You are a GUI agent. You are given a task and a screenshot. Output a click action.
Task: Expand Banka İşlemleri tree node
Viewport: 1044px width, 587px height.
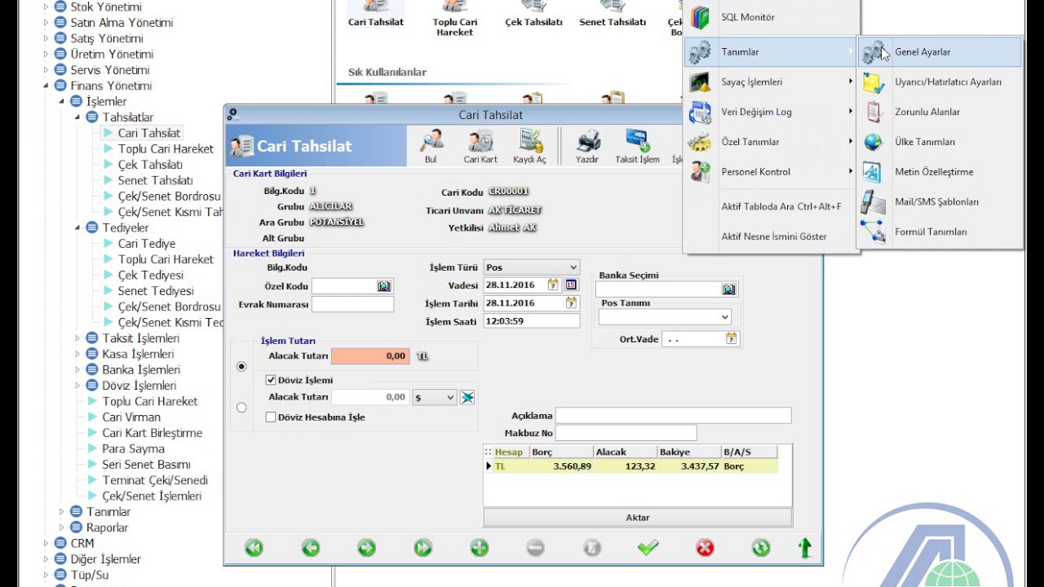pyautogui.click(x=78, y=369)
